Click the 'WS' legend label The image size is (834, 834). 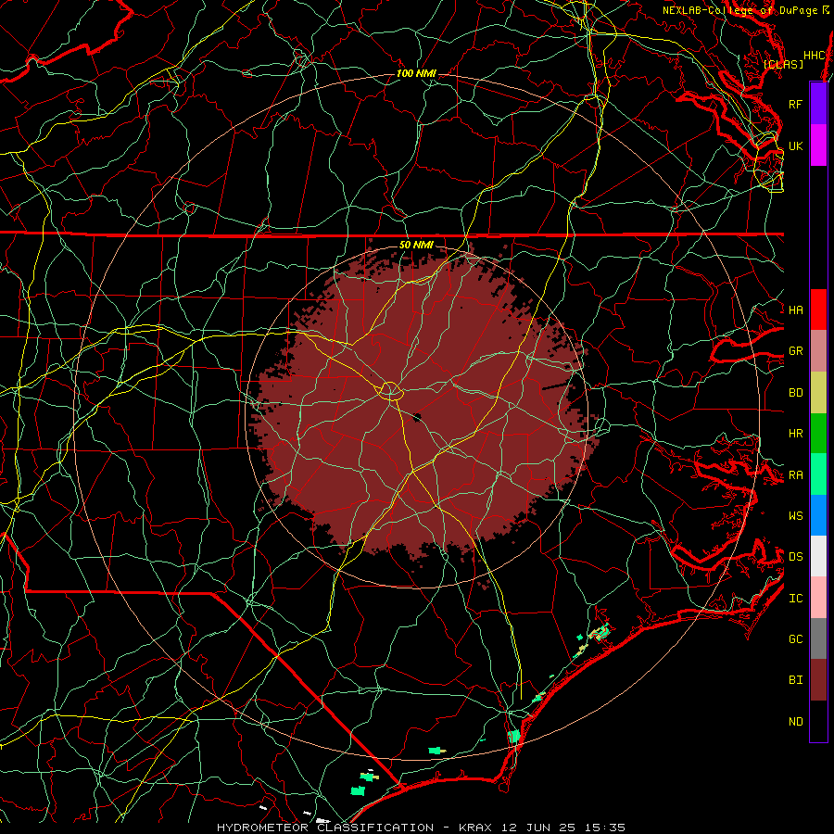[795, 515]
